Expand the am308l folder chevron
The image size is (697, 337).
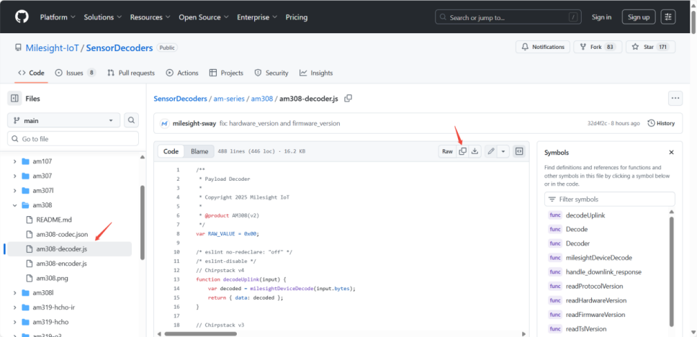click(14, 293)
